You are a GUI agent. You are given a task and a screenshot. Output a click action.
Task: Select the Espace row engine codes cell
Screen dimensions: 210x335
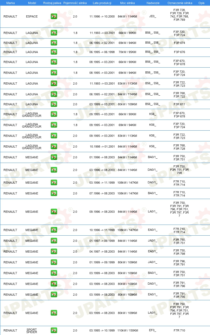[x=179, y=15]
